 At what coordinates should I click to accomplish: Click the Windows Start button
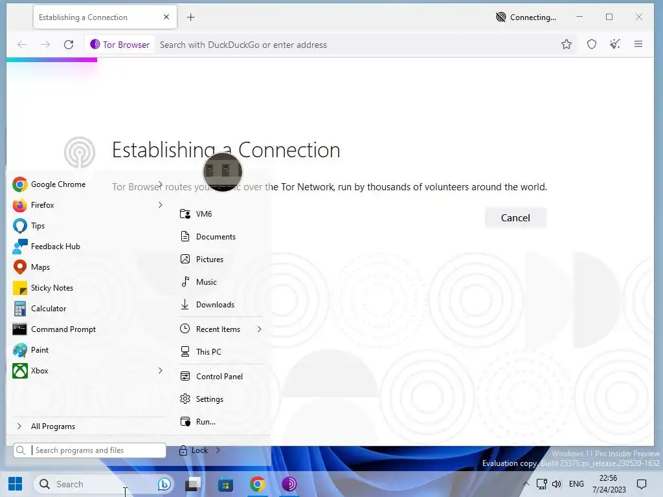click(16, 484)
